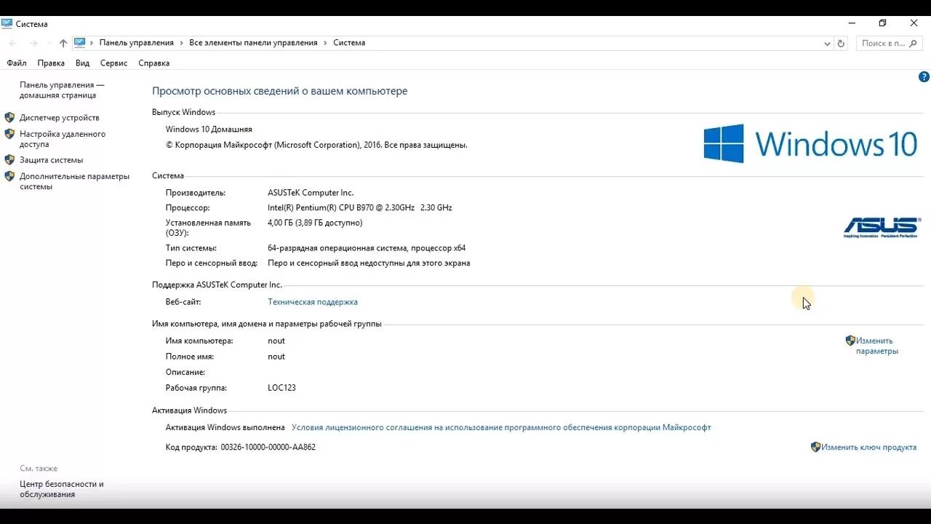Expand chevron before Панель управления breadcrumb
This screenshot has width=931, height=524.
pos(92,43)
